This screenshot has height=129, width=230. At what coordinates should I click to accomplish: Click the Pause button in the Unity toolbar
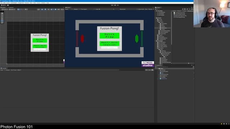tap(115, 5)
